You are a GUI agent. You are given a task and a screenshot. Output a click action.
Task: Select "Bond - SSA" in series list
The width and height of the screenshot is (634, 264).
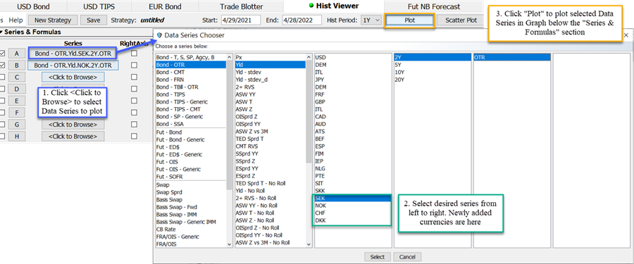coord(191,124)
